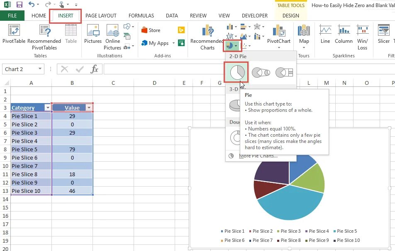Click the formula bar Cancel X button
This screenshot has height=251, width=395.
click(64, 69)
